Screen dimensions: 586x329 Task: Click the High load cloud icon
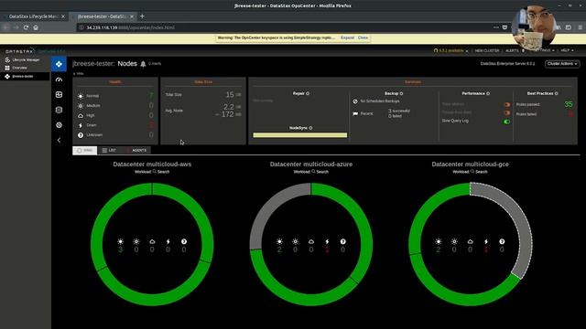(x=81, y=116)
